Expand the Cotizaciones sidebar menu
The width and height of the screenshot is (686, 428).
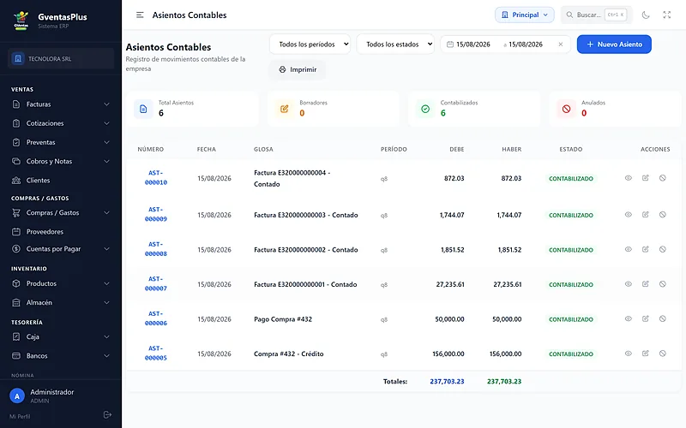(61, 123)
